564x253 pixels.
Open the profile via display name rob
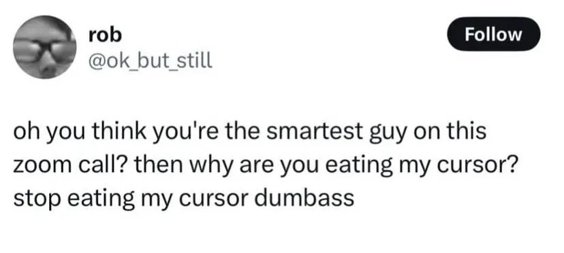(105, 35)
